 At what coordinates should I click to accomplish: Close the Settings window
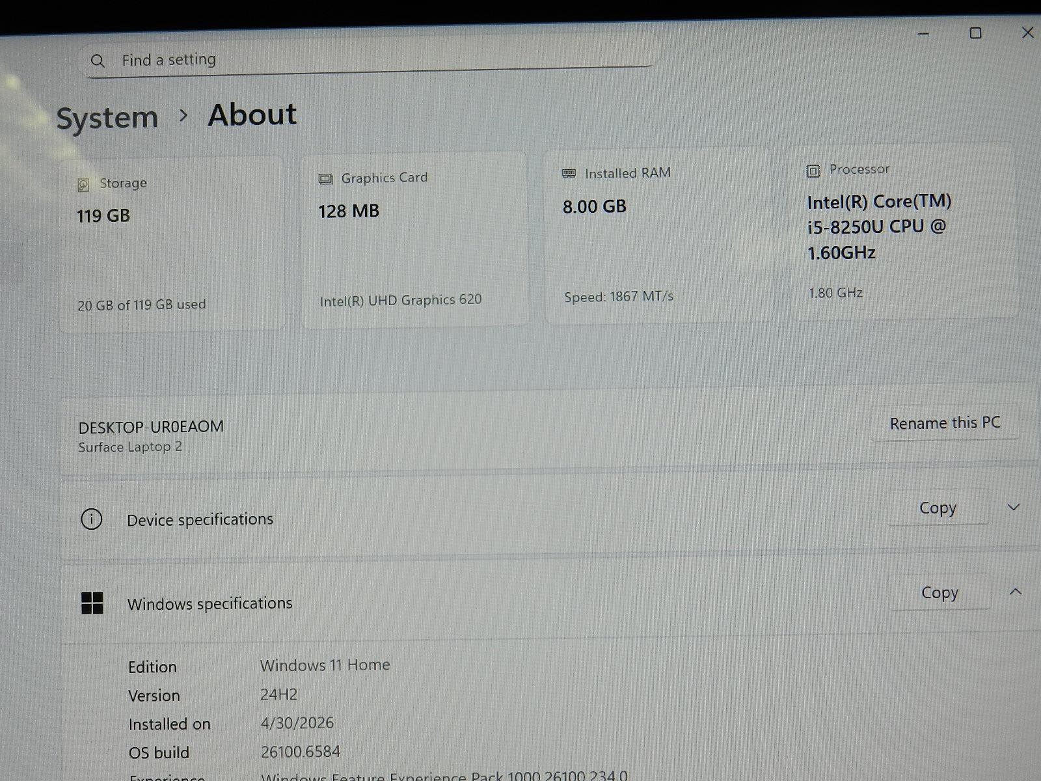coord(1027,33)
